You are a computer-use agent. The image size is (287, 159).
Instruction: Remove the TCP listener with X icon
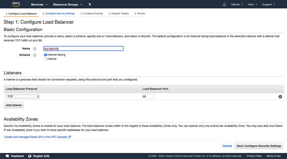tap(280, 97)
